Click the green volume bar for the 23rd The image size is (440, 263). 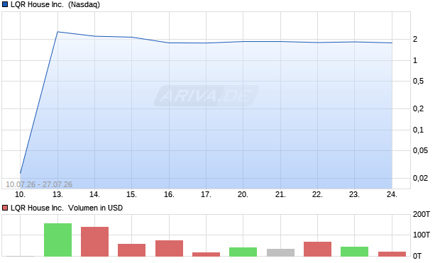354,252
